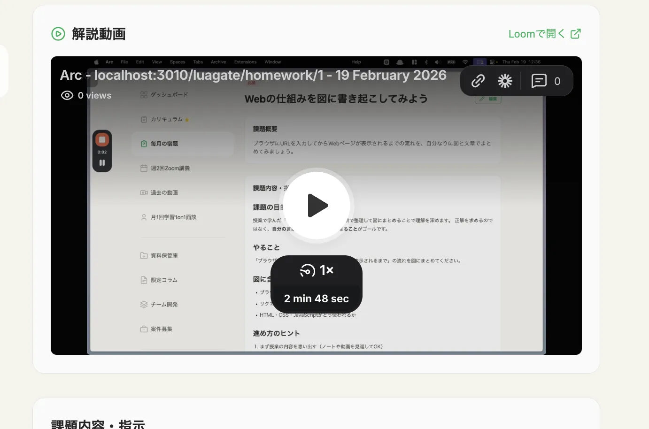Click the eye views icon

[x=67, y=95]
